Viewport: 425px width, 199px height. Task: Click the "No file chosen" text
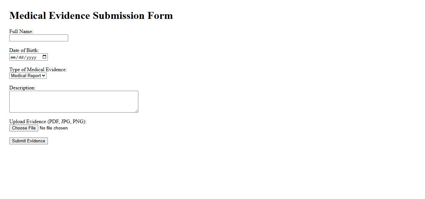click(54, 128)
